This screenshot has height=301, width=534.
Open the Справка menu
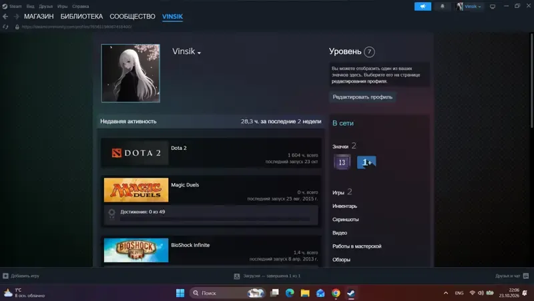80,6
